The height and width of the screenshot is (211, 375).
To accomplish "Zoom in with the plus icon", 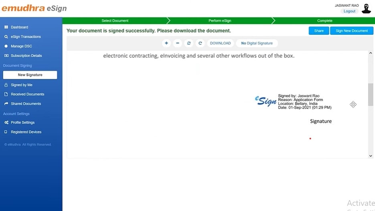I will pyautogui.click(x=166, y=43).
